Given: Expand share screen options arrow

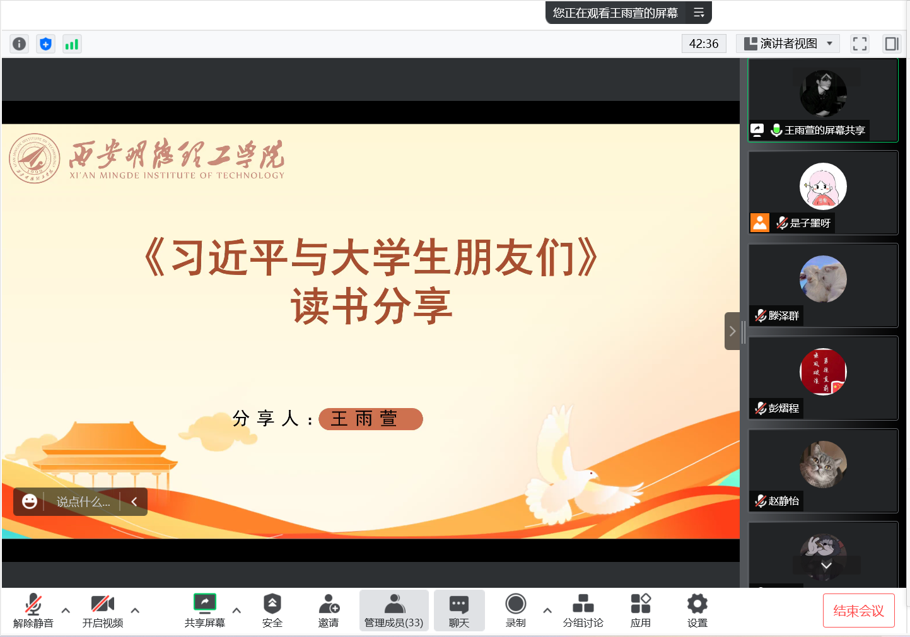Looking at the screenshot, I should 236,611.
